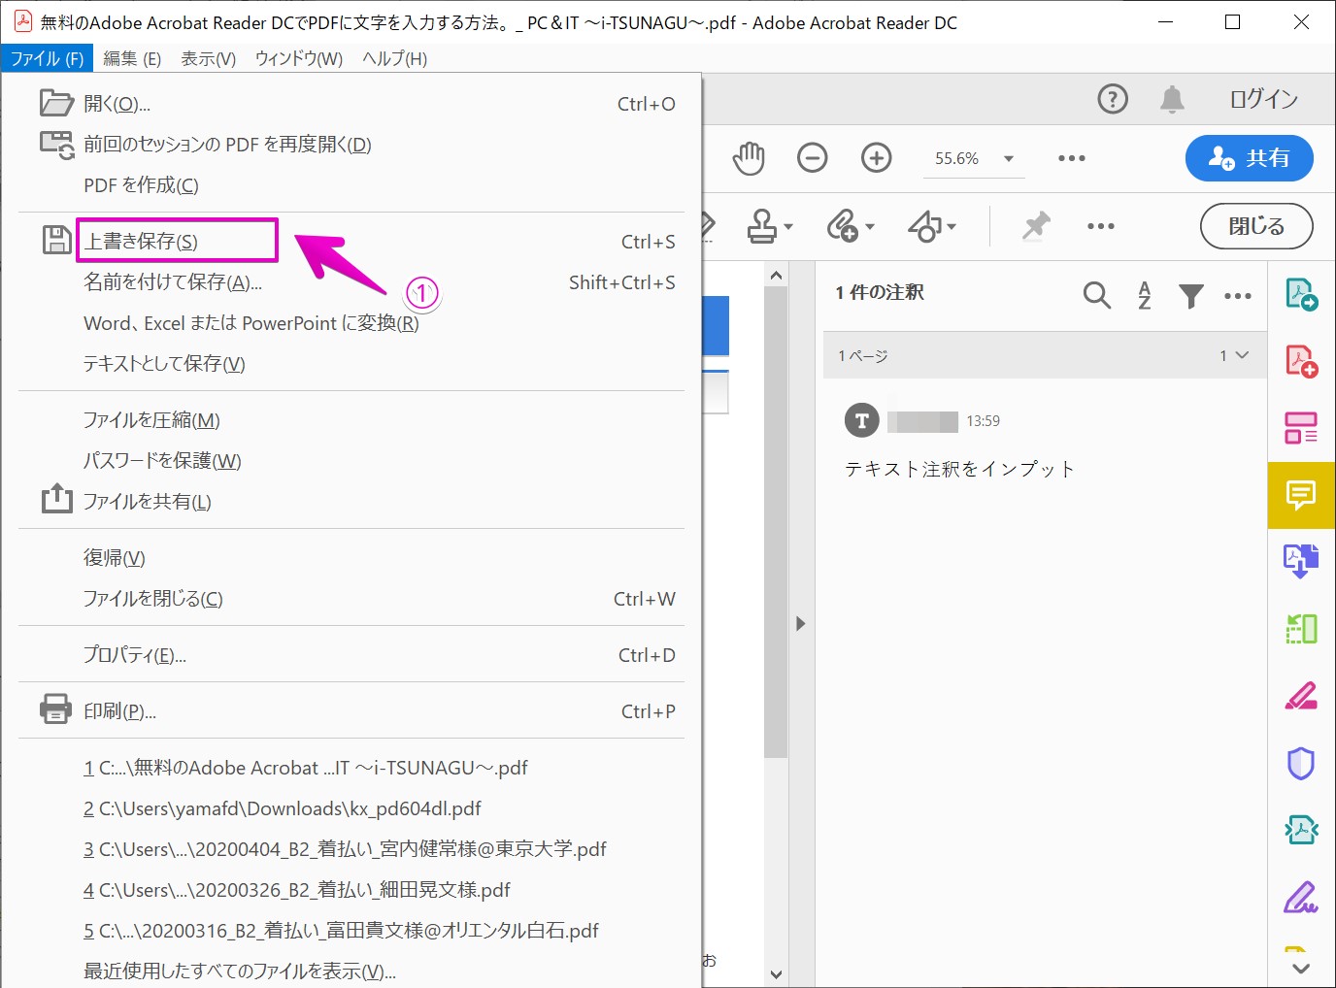Choose プロパティ(E)... menu entry
Image resolution: width=1336 pixels, height=988 pixels.
tap(351, 655)
